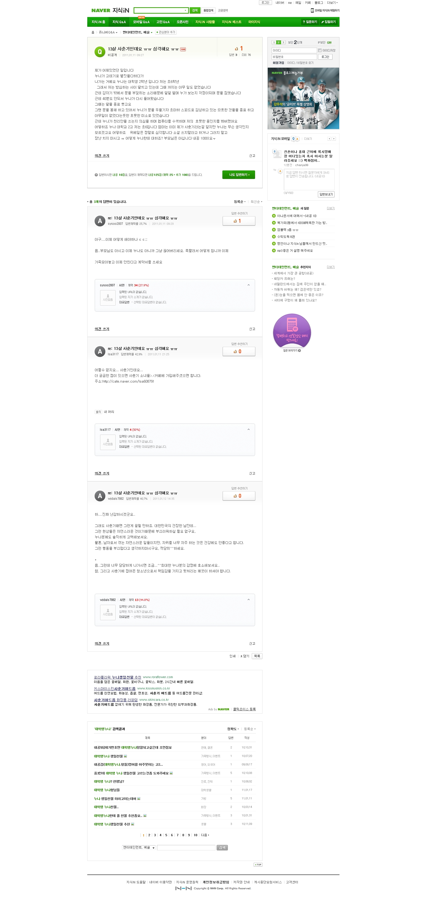Click into the 아이디 input field
Image resolution: width=427 pixels, height=898 pixels.
coord(294,50)
